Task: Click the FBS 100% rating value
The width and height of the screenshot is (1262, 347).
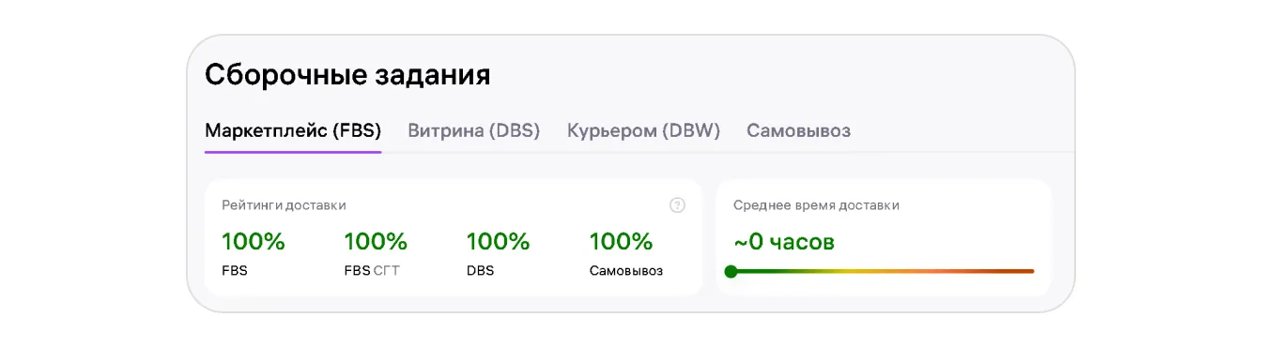Action: tap(254, 242)
